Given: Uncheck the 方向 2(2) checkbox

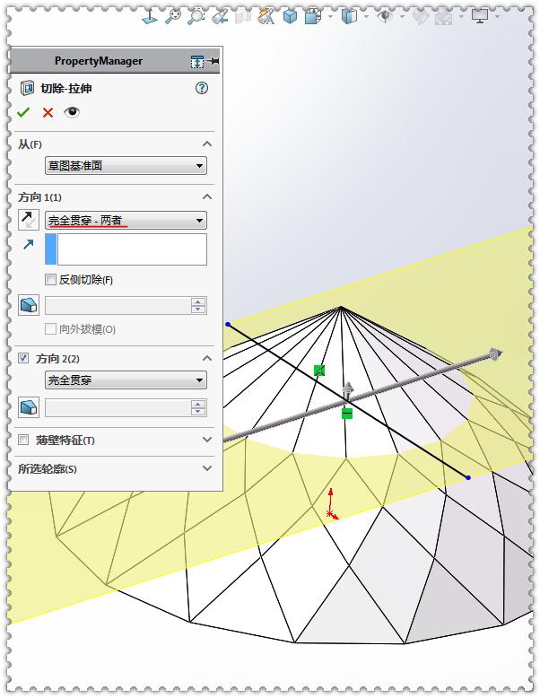Looking at the screenshot, I should 23,358.
